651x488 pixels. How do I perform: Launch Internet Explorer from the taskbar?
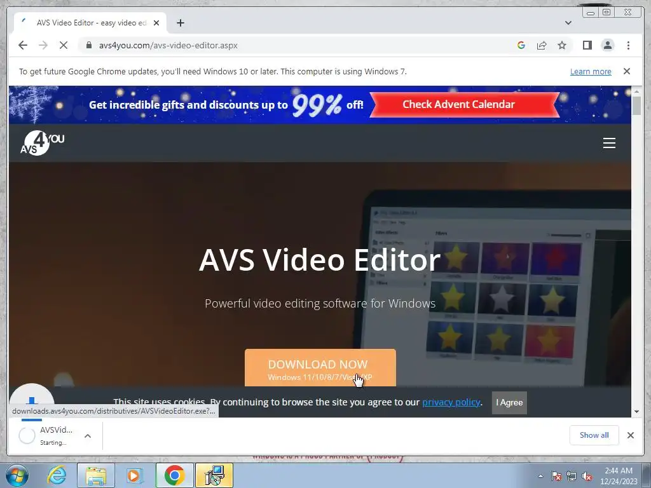[x=57, y=475]
